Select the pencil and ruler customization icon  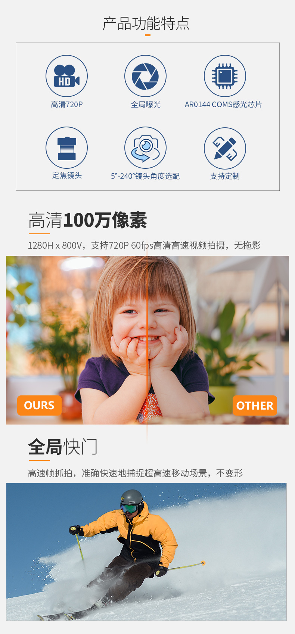tap(225, 148)
